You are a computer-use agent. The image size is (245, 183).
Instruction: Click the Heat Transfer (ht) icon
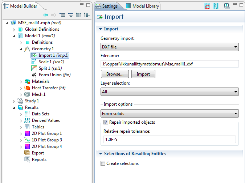tap(27, 88)
